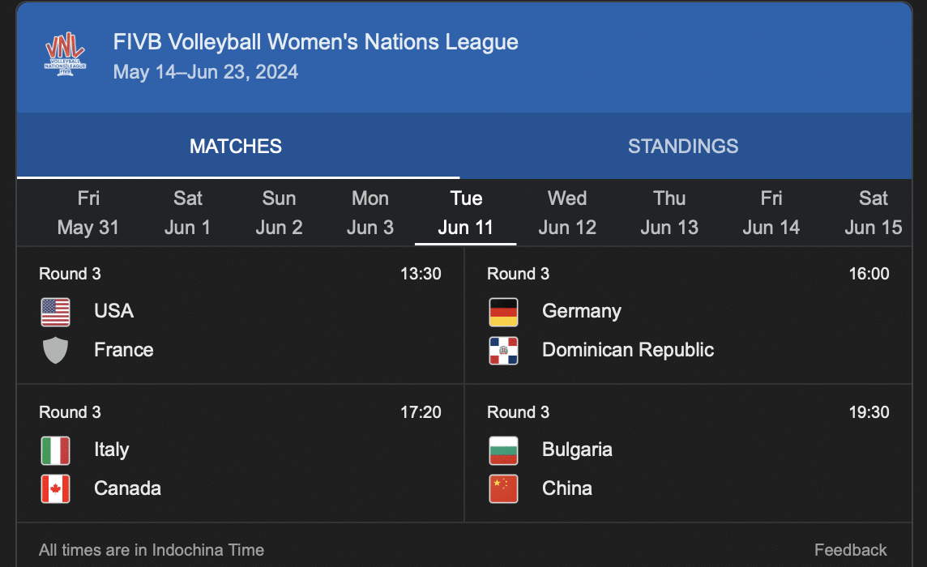Click the China flag icon
The image size is (927, 567).
click(503, 489)
